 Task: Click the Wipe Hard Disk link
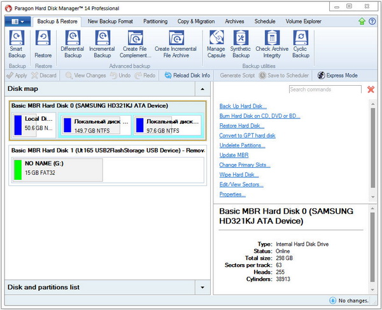tap(239, 175)
